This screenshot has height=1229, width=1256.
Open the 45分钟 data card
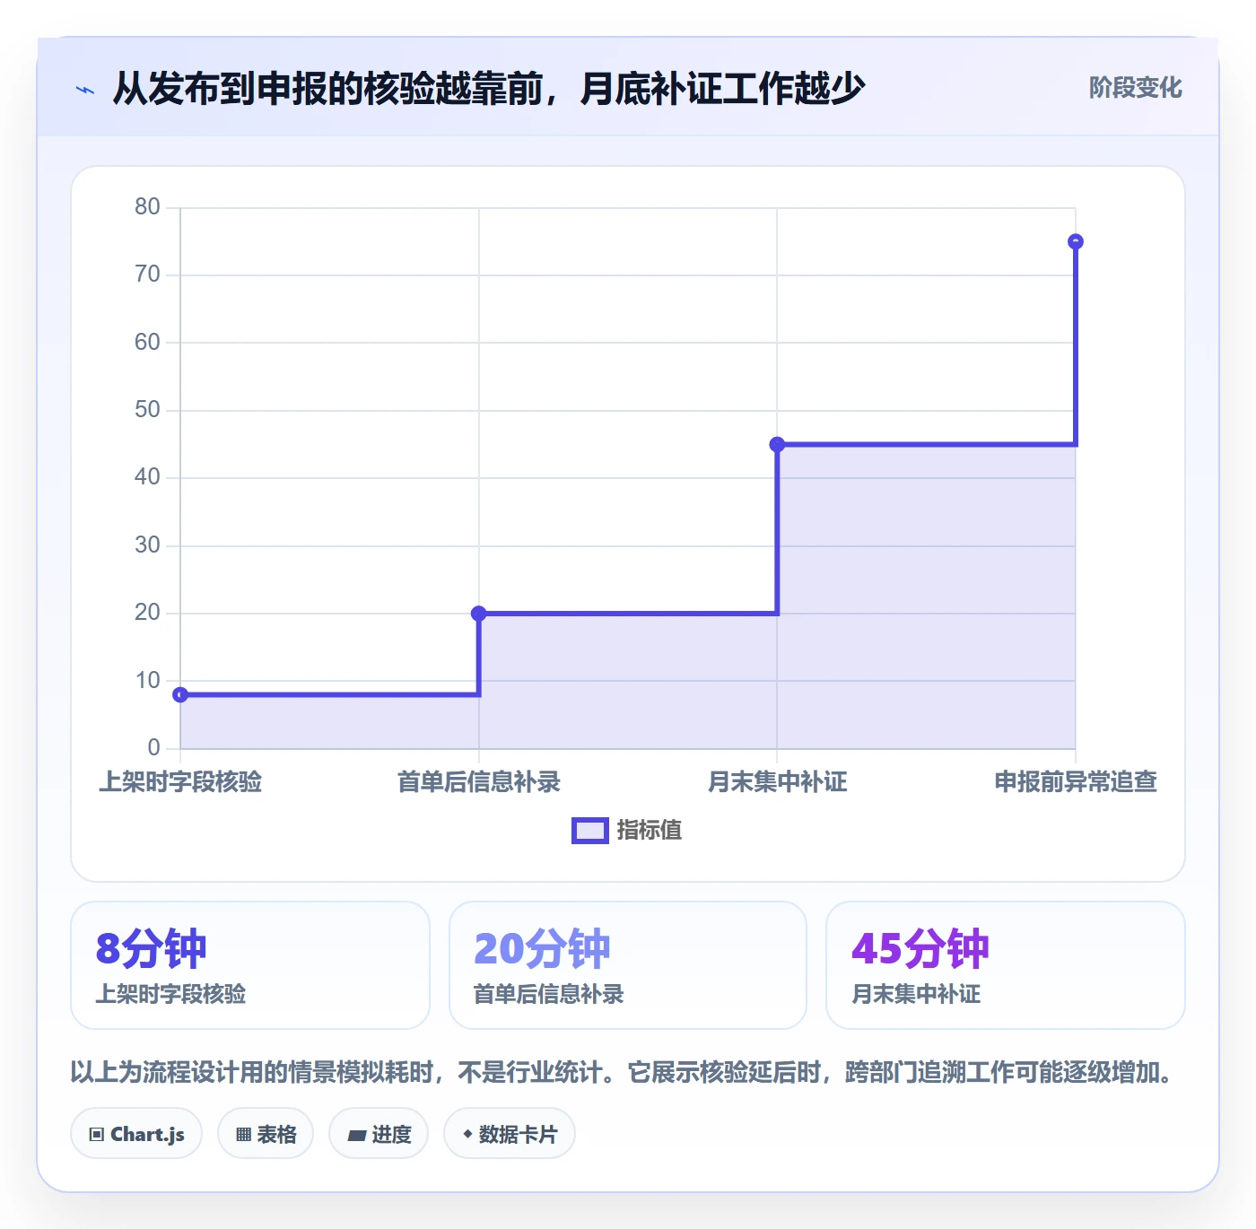point(1006,965)
